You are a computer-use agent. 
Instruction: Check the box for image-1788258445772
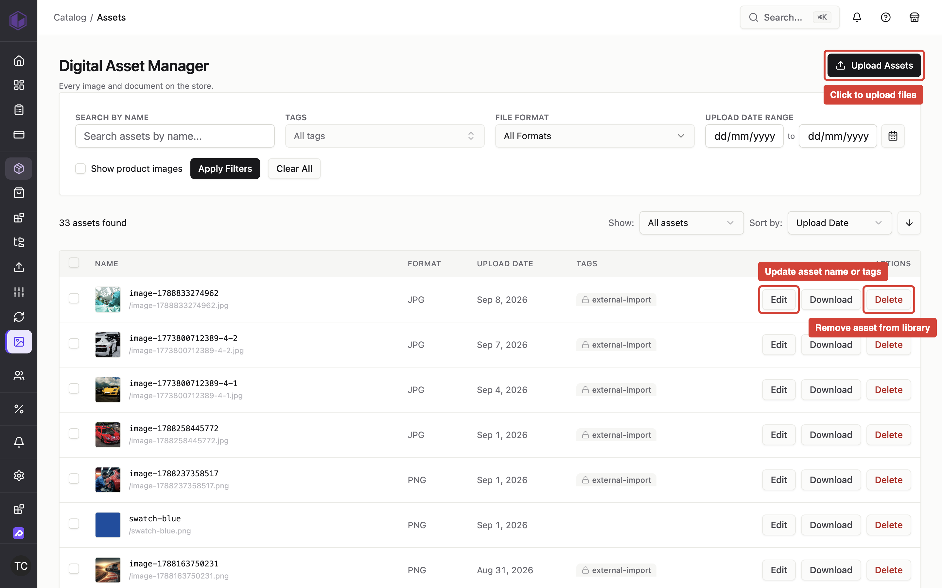pyautogui.click(x=74, y=433)
